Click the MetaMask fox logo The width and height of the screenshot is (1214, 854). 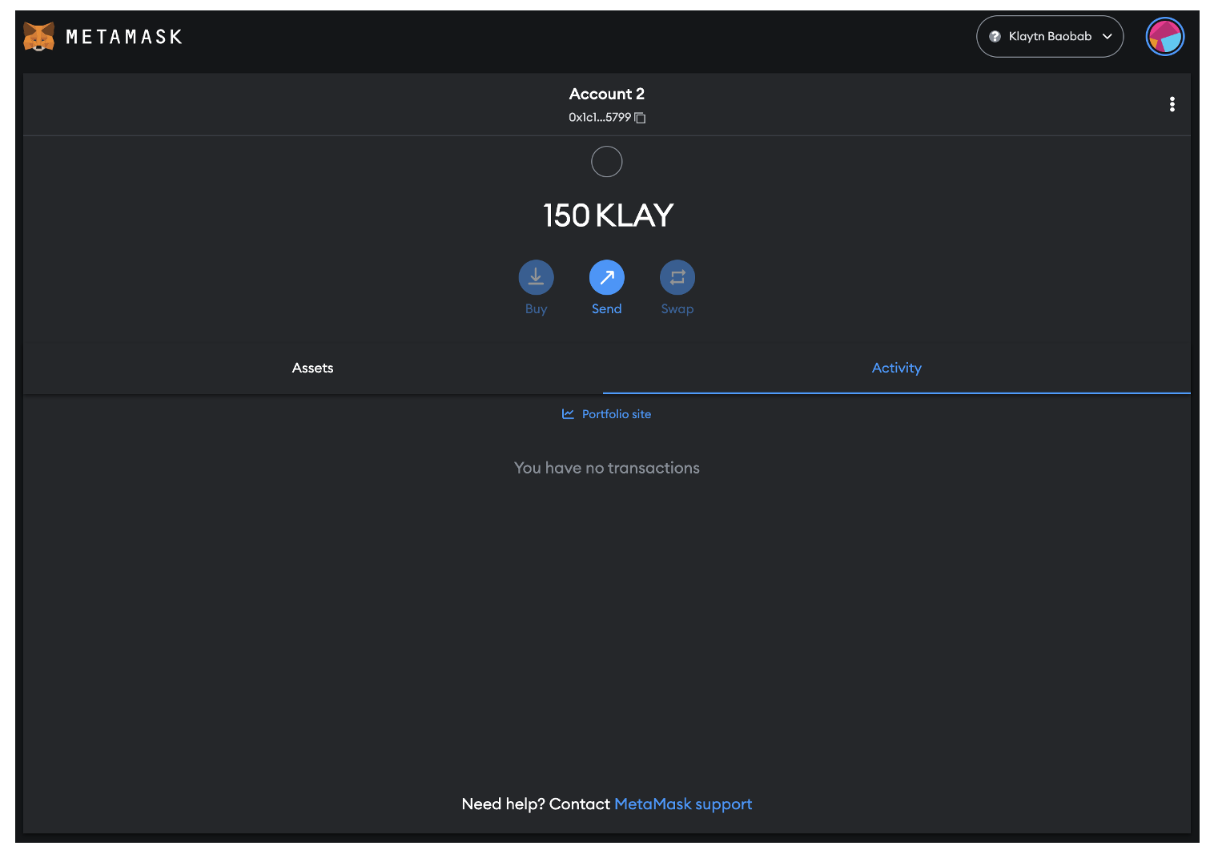click(38, 37)
